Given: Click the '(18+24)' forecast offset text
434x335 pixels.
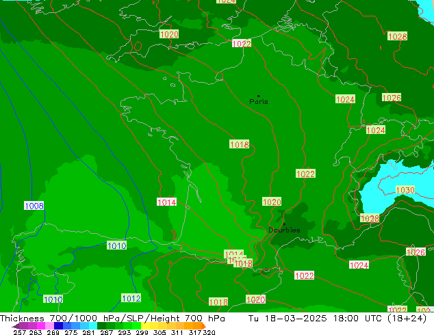Looking at the screenshot, I should coord(407,319).
